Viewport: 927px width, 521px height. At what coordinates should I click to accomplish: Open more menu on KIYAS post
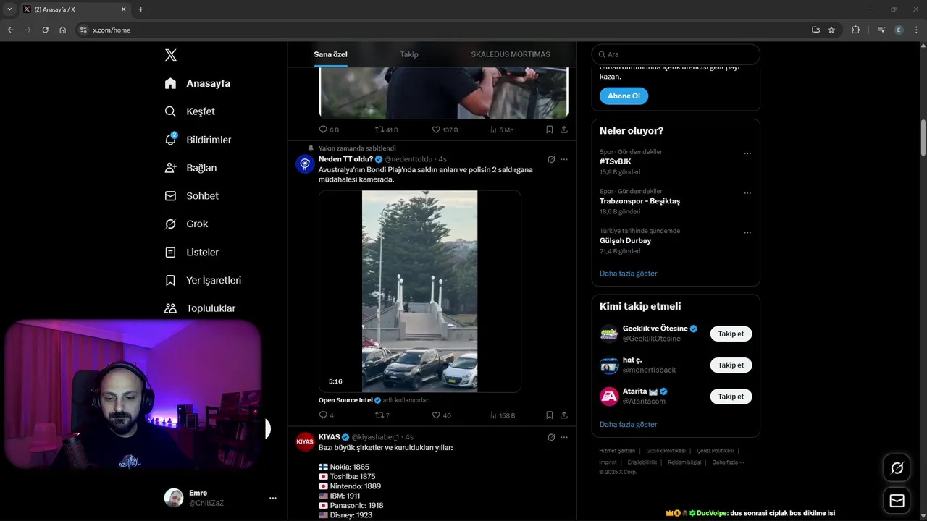[x=564, y=437]
